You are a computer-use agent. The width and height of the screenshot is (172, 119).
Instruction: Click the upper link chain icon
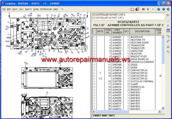168,36
